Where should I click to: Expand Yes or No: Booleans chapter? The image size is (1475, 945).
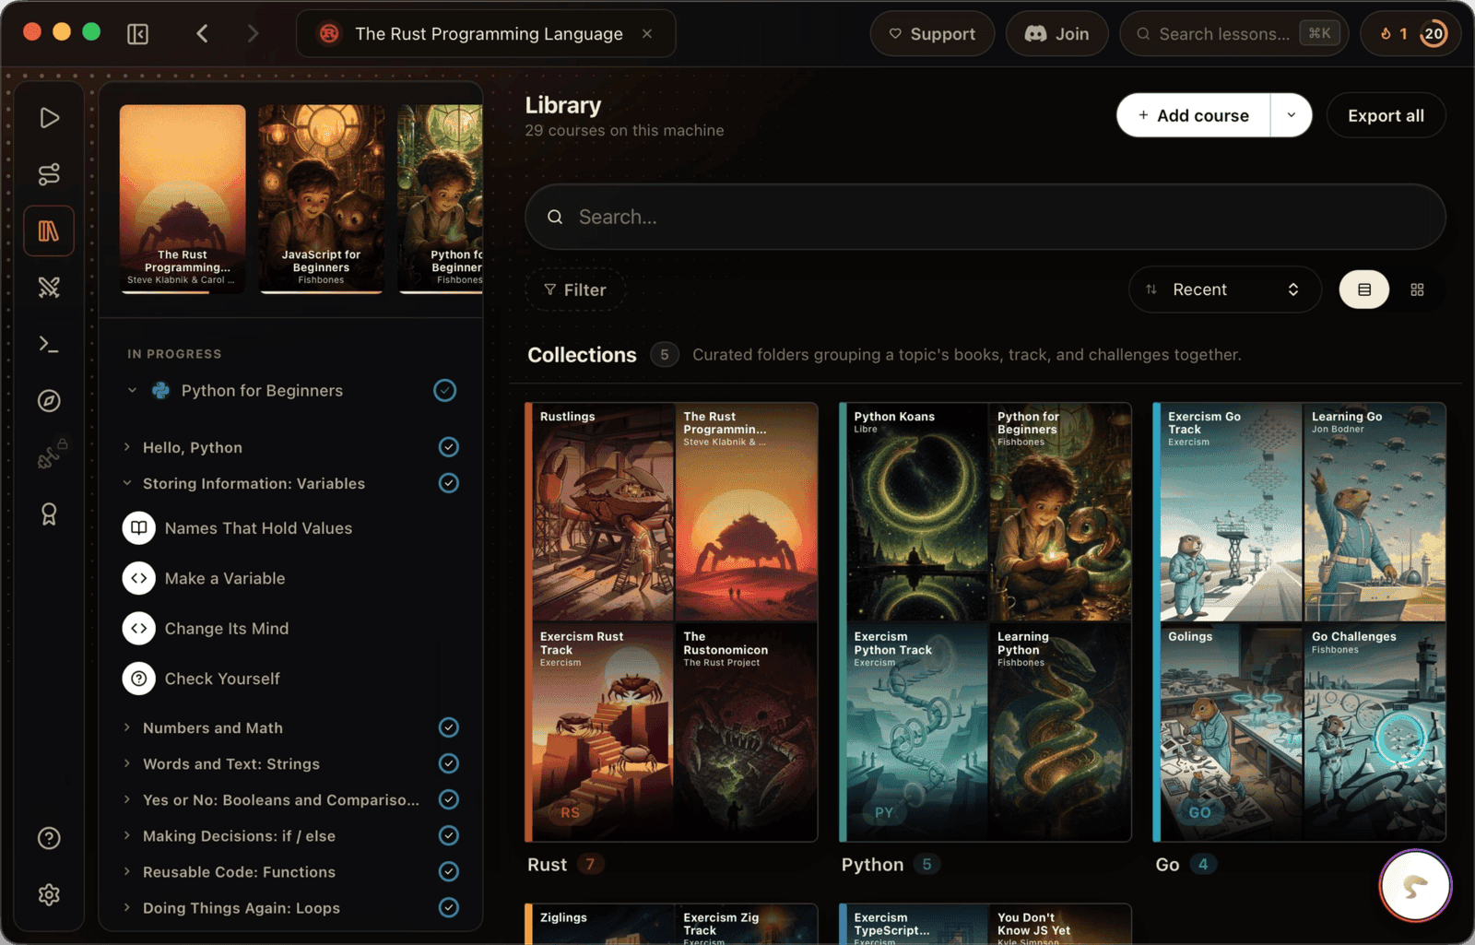pos(127,799)
